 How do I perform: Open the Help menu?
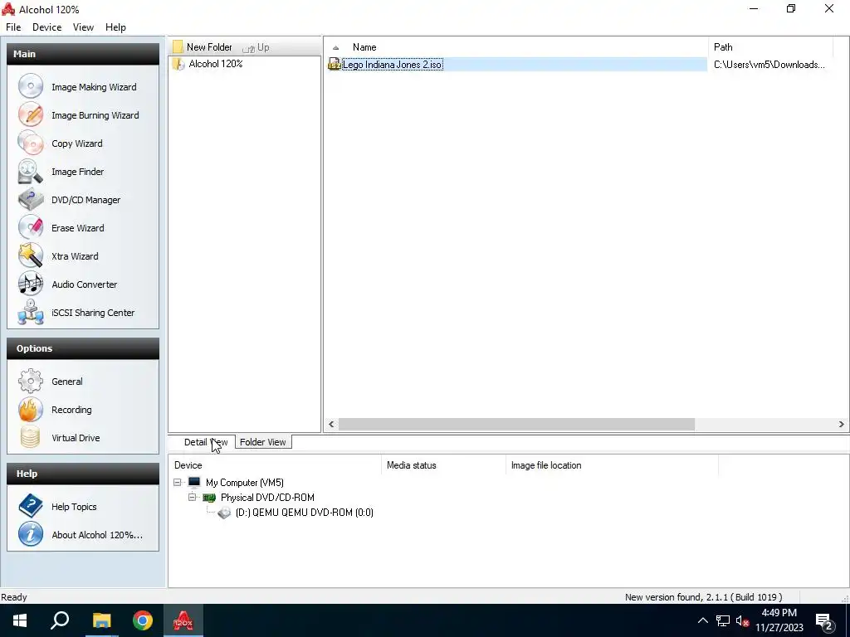(115, 27)
